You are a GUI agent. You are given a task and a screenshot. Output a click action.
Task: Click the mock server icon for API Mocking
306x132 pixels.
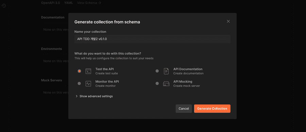(166, 84)
